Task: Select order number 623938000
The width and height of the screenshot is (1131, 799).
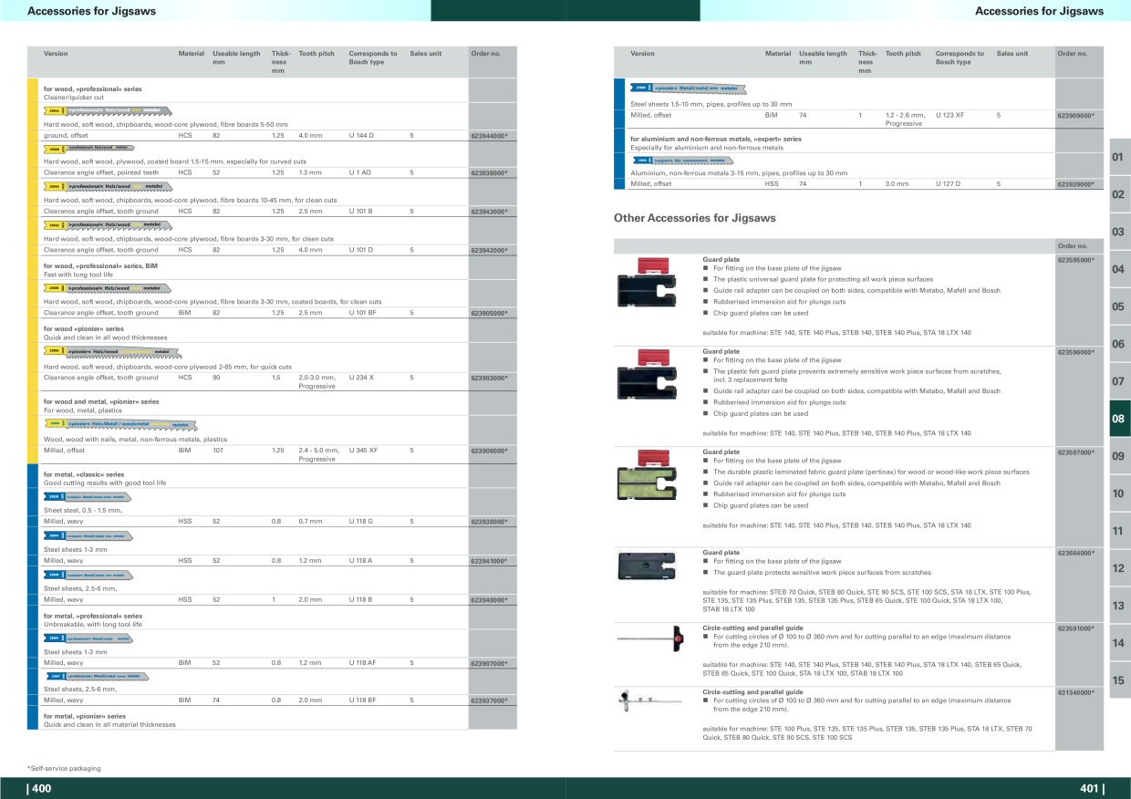Action: tap(489, 522)
